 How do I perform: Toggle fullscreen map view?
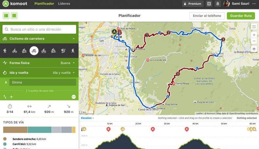(x=254, y=27)
